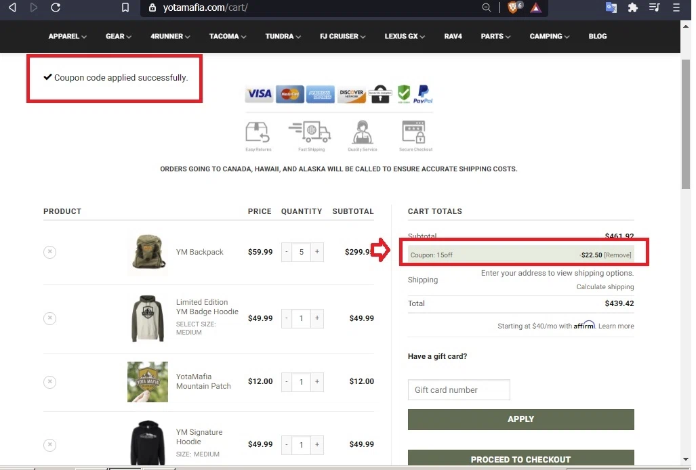Screen dimensions: 696x470
Task: Click the Quality Service icon
Action: click(362, 136)
